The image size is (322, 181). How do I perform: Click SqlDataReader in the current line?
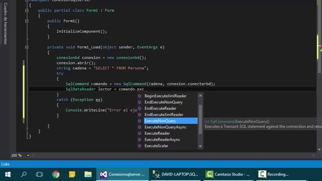80,89
